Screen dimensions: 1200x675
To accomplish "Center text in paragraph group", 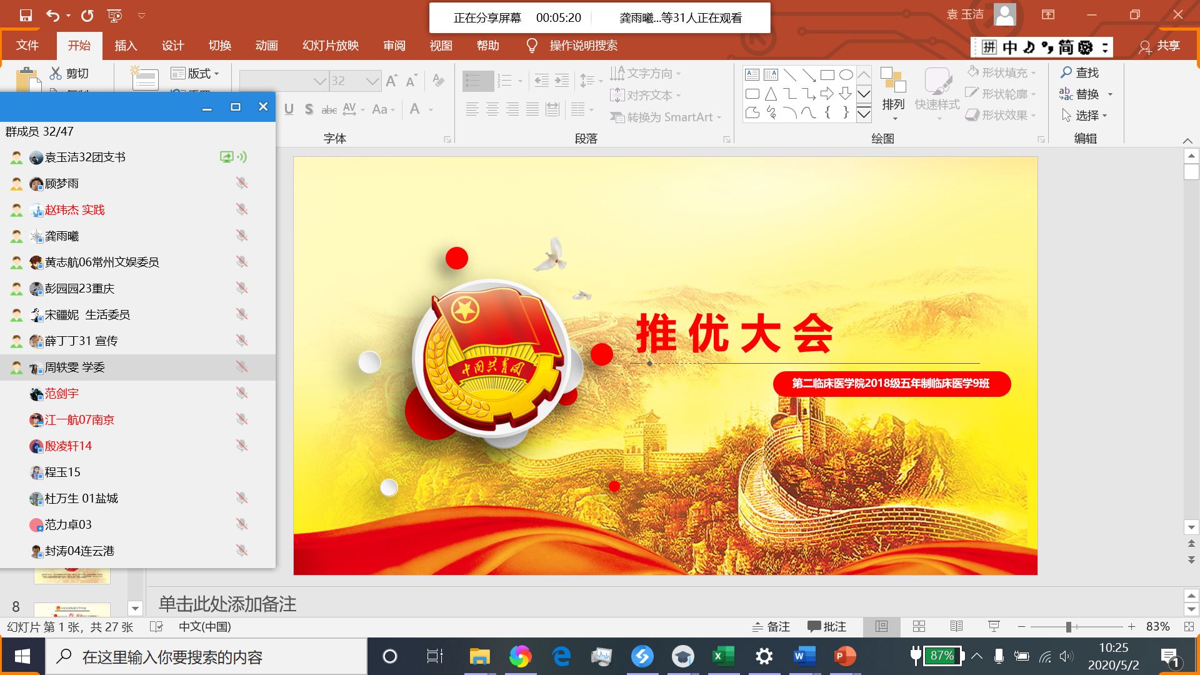I will tap(492, 109).
